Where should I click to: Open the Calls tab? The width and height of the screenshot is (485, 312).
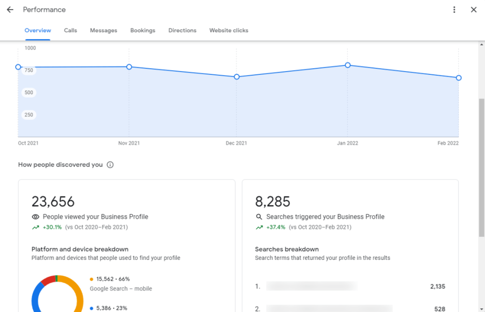pos(71,30)
